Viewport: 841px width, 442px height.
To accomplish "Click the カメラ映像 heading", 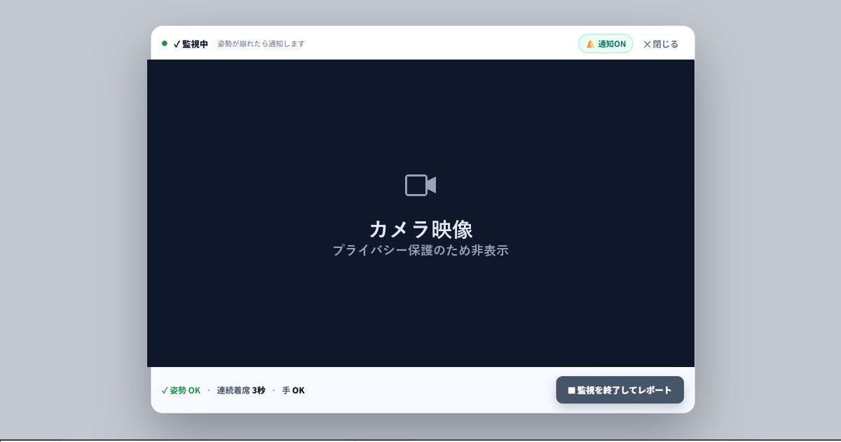I will pyautogui.click(x=420, y=229).
